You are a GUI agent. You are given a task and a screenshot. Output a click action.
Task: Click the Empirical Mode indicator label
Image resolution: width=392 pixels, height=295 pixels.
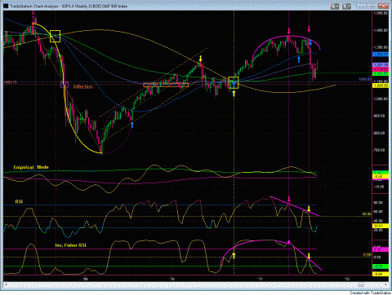[x=31, y=167]
